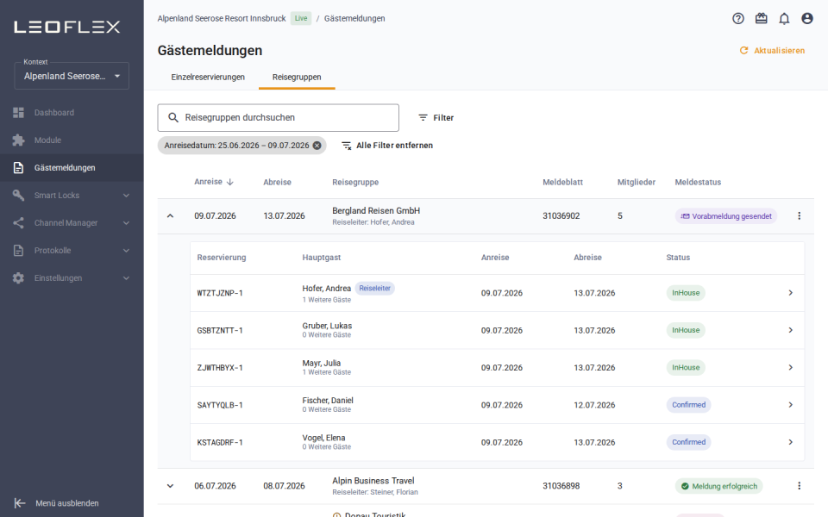This screenshot has height=517, width=828.
Task: Click Alle Filter entfernen
Action: pos(387,146)
